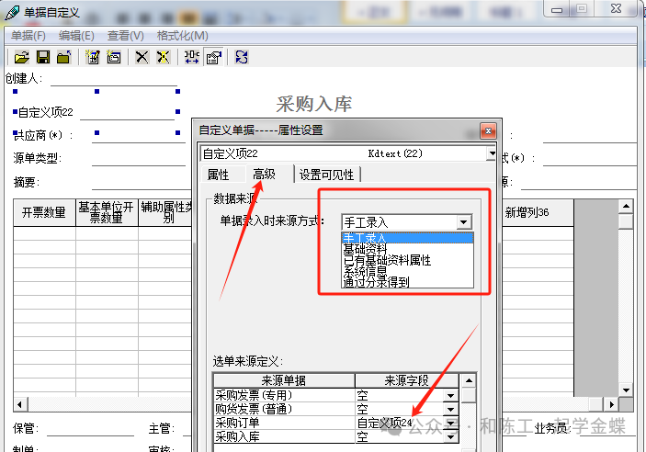Switch to the 属性 tab
This screenshot has width=646, height=452.
pyautogui.click(x=218, y=175)
